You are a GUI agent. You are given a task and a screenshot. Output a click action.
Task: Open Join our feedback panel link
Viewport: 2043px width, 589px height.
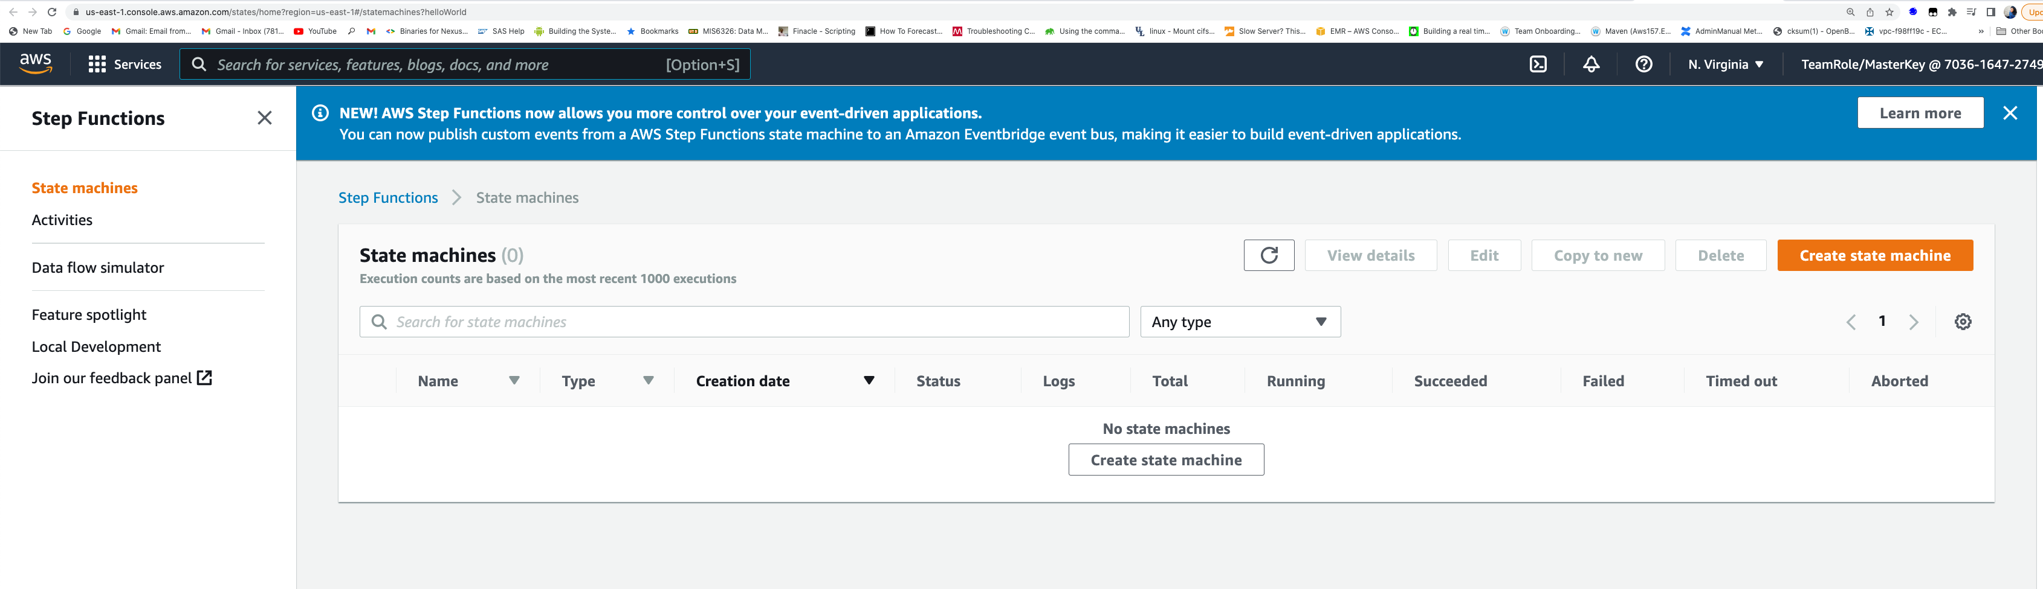pos(122,378)
